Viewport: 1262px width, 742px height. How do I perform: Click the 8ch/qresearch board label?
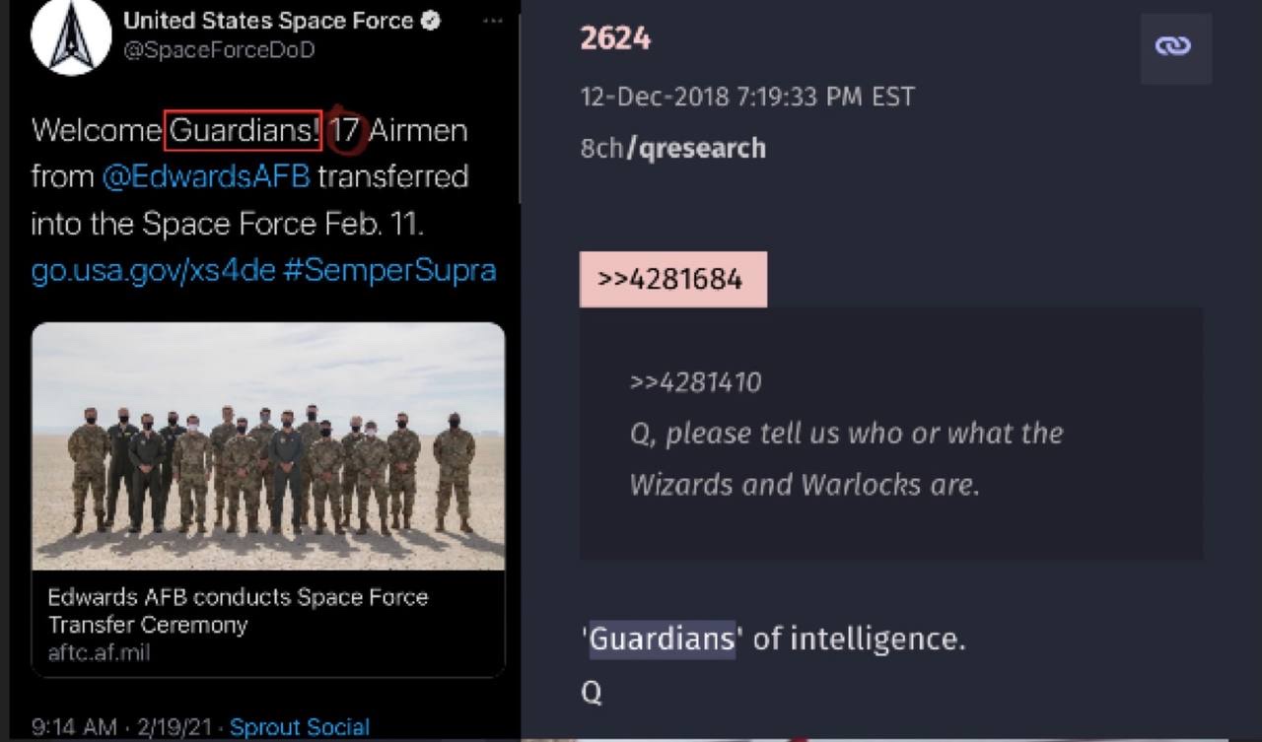click(672, 148)
